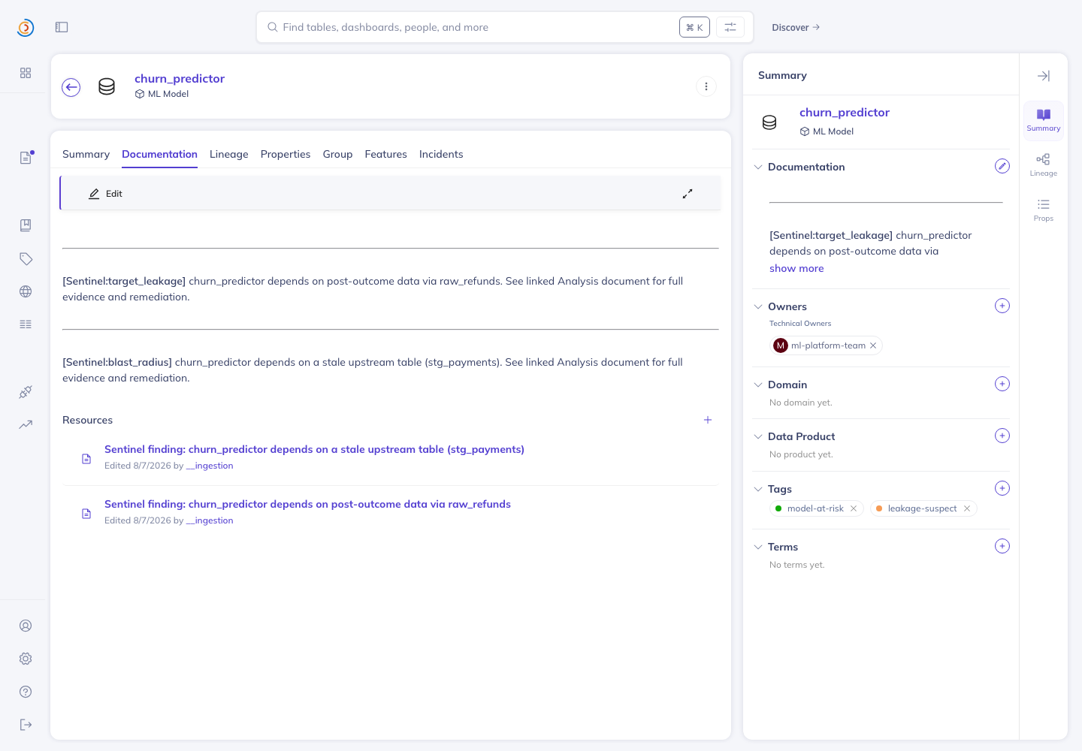Add a term with the plus icon

(1002, 546)
